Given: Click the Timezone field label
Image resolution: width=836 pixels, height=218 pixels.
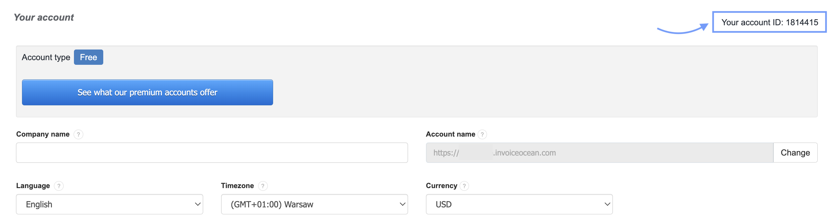Looking at the screenshot, I should (x=237, y=186).
